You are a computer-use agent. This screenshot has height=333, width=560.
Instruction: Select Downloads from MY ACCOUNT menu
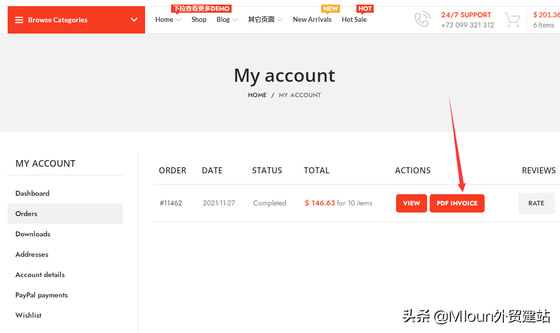tap(33, 234)
